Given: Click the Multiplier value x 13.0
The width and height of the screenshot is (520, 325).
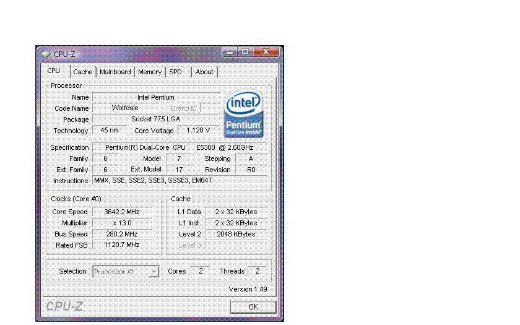Looking at the screenshot, I should point(122,223).
